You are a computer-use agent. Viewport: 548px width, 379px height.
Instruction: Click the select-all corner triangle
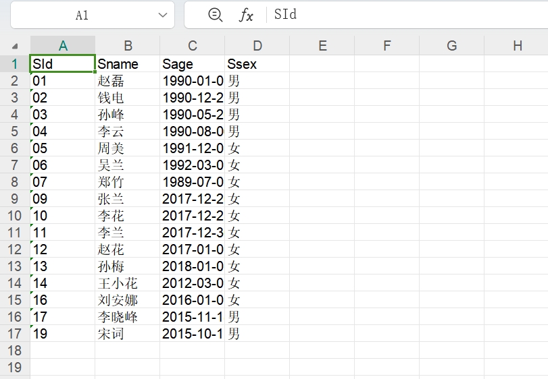click(15, 46)
